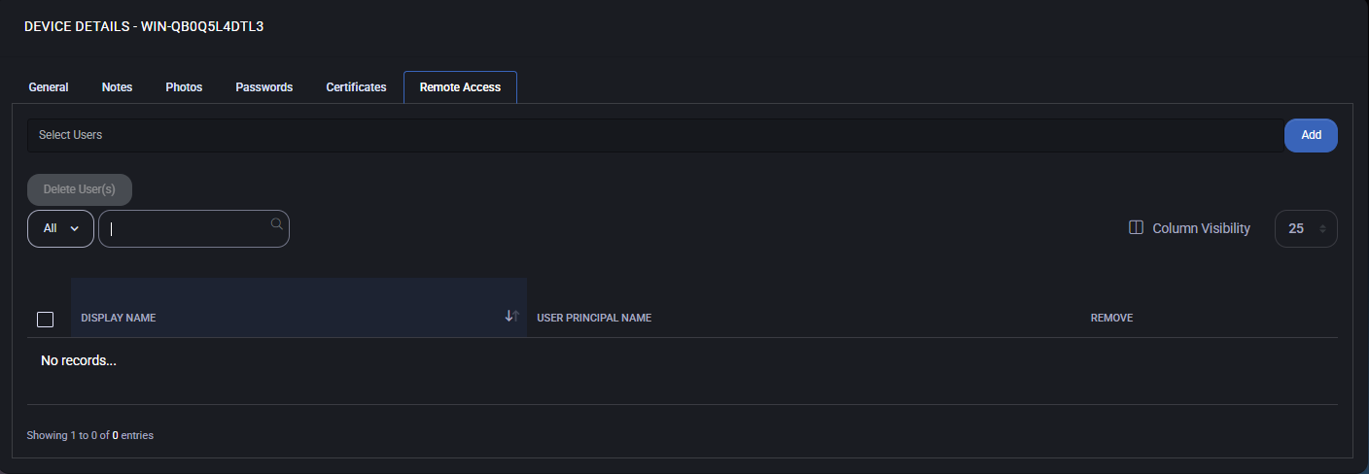Click the No records... text
The height and width of the screenshot is (474, 1369).
click(x=79, y=360)
